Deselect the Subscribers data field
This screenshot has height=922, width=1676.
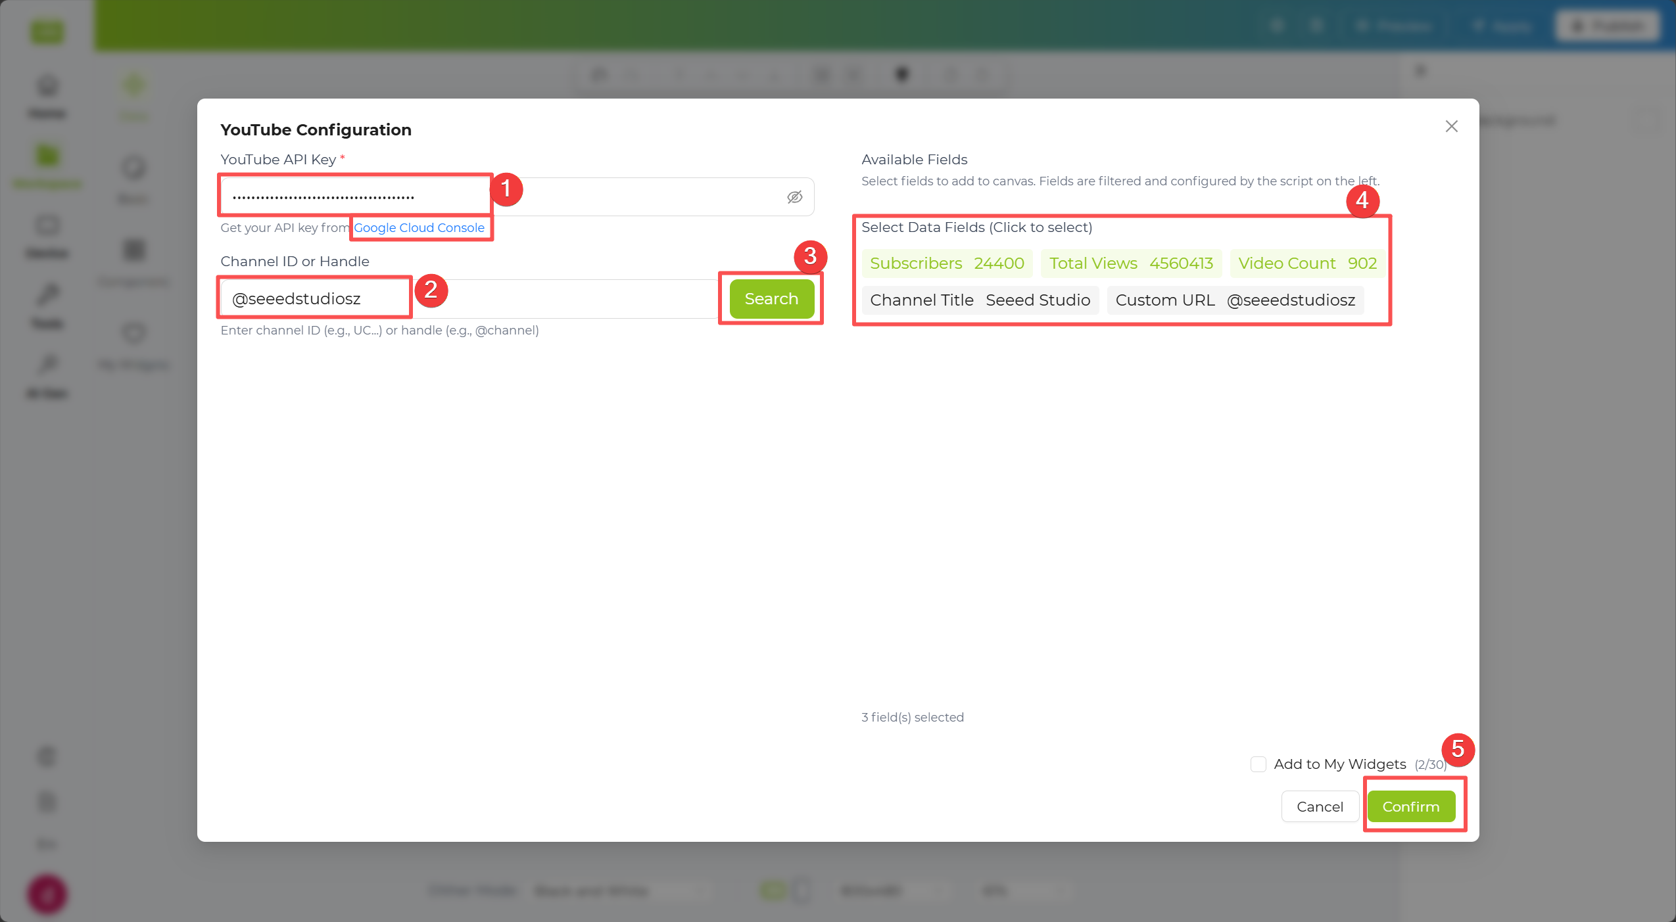947,264
